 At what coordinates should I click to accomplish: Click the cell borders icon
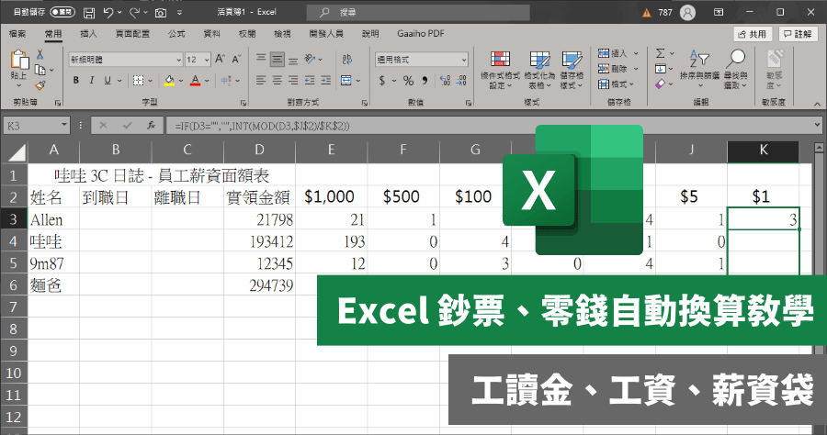click(138, 80)
